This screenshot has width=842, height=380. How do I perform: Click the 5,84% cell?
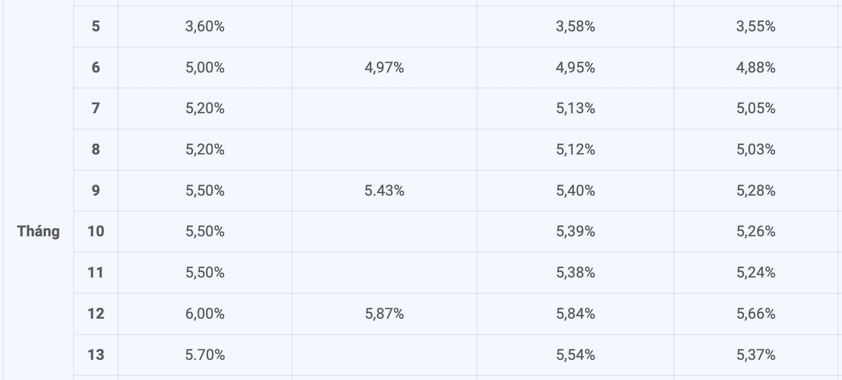(576, 314)
